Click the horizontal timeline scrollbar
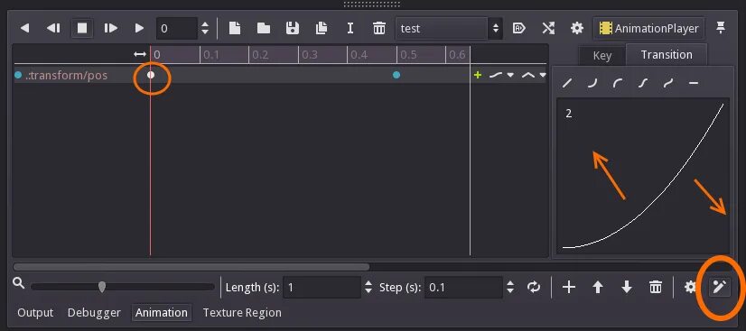Viewport: 746px width, 331px height. [191, 267]
